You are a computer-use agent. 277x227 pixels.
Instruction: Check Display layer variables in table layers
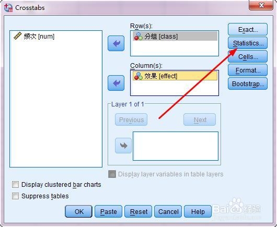(x=112, y=174)
